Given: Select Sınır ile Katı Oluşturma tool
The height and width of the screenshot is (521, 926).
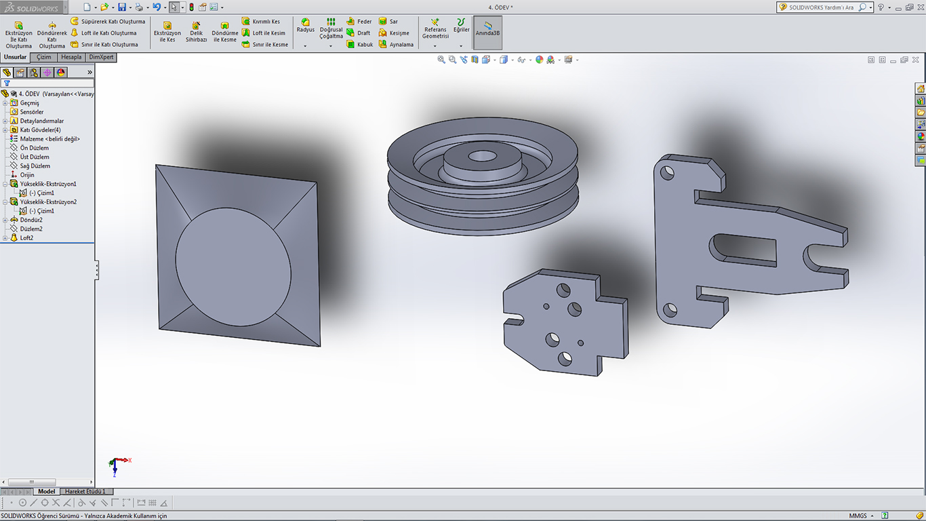Looking at the screenshot, I should 104,44.
